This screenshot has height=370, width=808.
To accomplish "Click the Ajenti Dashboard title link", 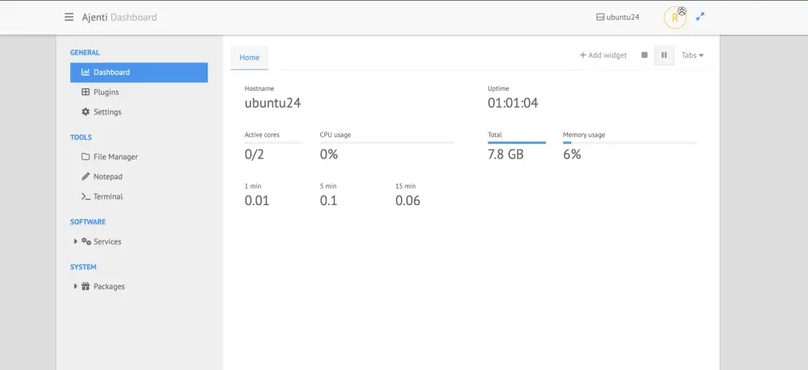I will click(x=119, y=17).
